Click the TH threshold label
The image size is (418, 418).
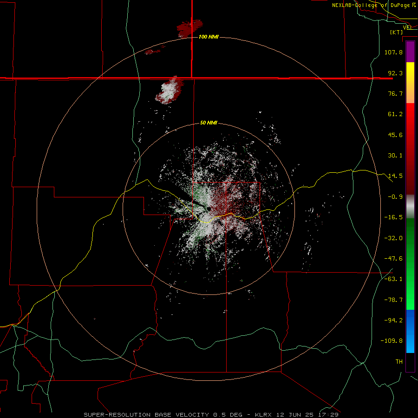coord(399,362)
